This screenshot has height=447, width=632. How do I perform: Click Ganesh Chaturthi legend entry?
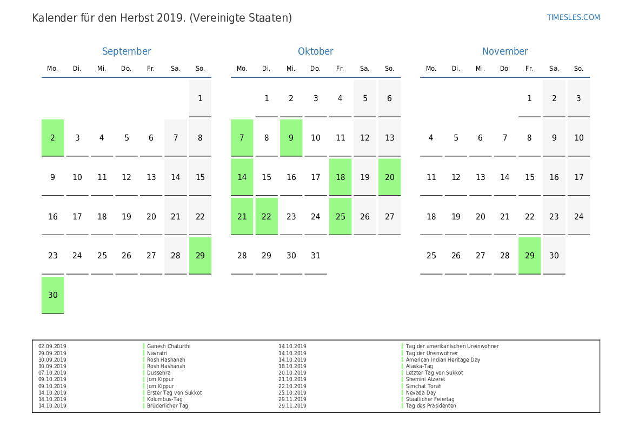pos(169,346)
